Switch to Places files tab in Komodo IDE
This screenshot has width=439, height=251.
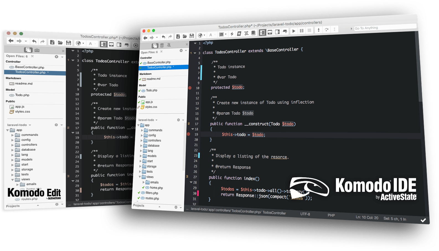pos(155,45)
